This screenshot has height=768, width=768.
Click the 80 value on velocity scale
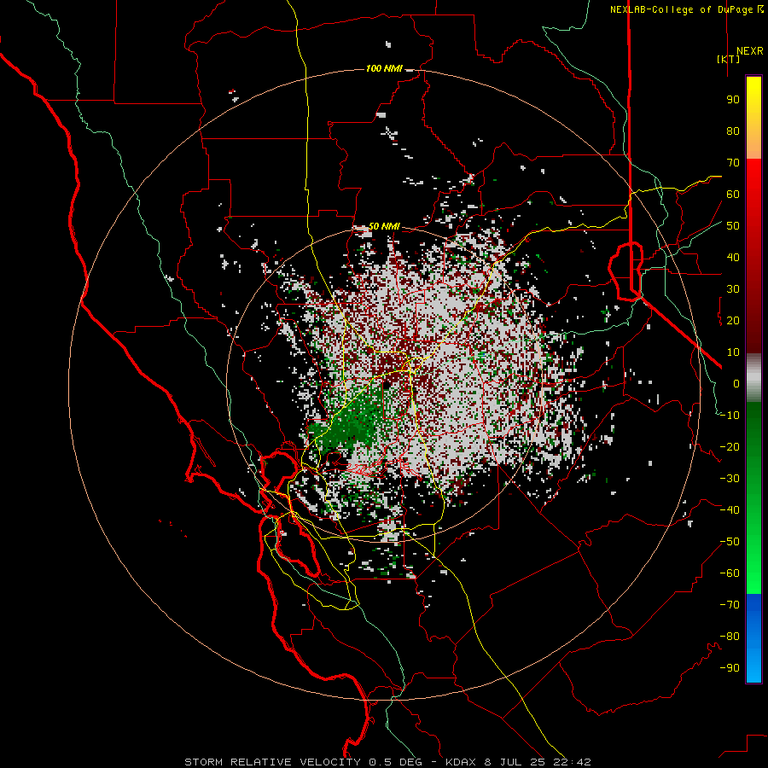tap(733, 131)
